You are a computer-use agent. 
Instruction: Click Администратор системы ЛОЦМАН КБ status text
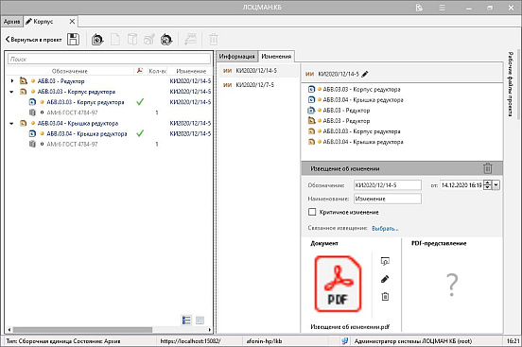[x=413, y=341]
